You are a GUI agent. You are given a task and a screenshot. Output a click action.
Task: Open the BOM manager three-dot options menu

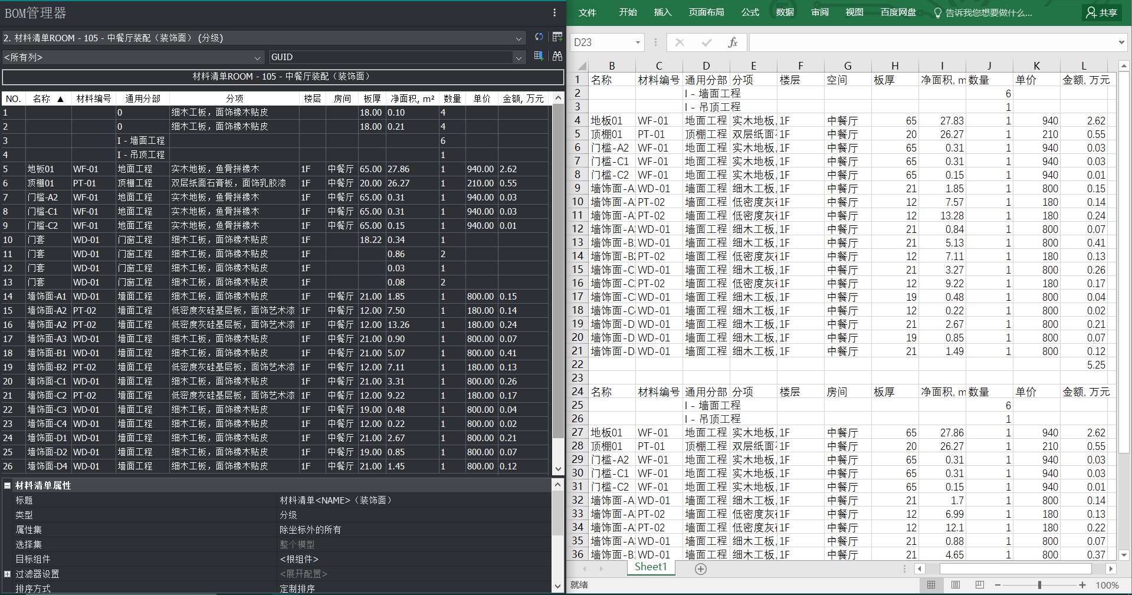click(x=553, y=12)
